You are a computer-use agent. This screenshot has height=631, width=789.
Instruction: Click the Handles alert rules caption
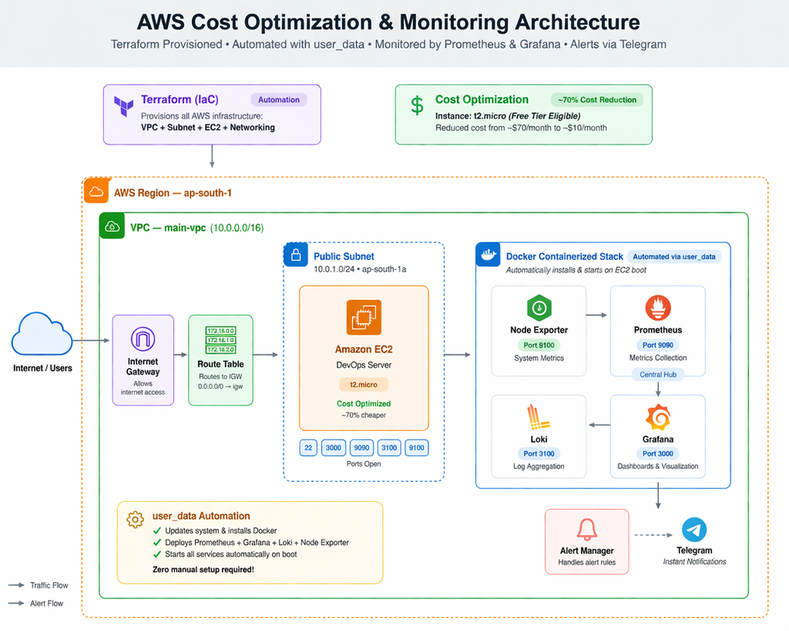(587, 562)
